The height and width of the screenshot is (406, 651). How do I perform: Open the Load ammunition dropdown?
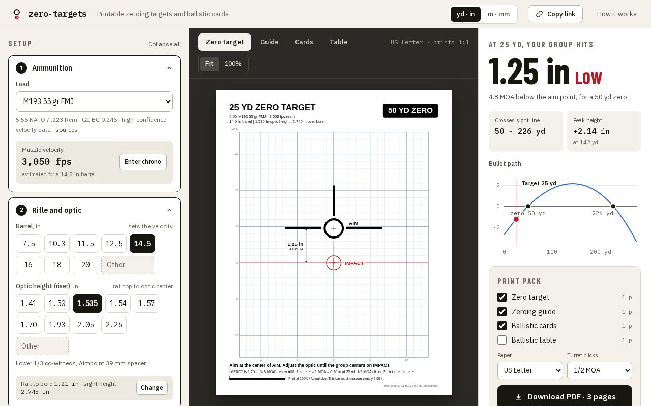[x=94, y=101]
